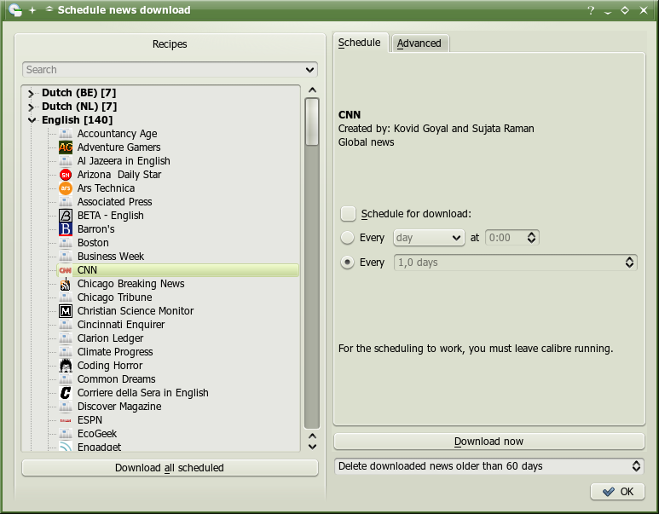Enable the Schedule for download checkbox
The width and height of the screenshot is (659, 514).
point(348,213)
